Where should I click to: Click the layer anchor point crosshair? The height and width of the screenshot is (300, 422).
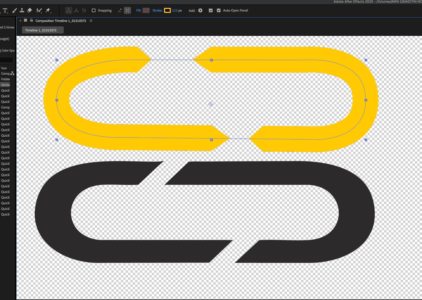(x=211, y=104)
